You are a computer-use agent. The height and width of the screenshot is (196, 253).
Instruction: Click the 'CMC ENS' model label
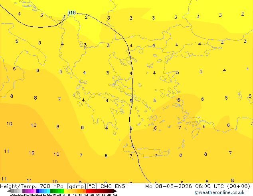(x=113, y=186)
